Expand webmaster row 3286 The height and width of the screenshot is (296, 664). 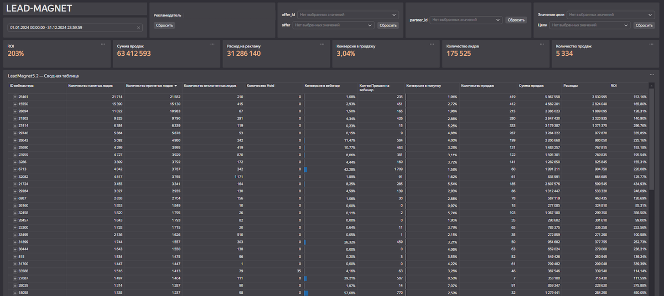15,162
